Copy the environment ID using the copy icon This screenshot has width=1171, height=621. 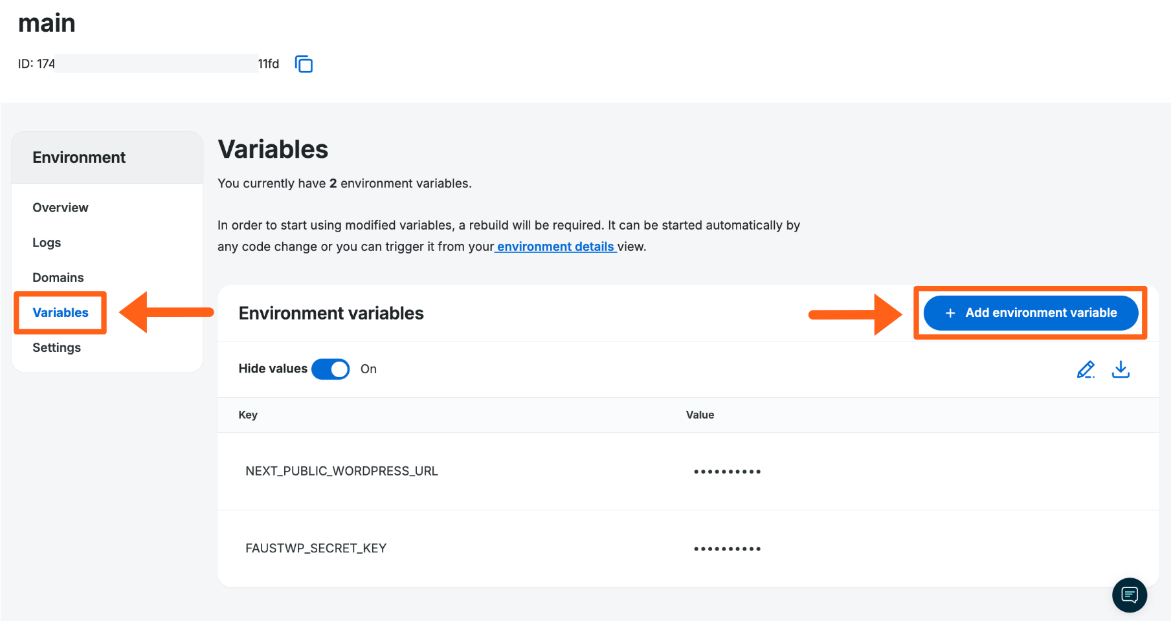[x=304, y=64]
